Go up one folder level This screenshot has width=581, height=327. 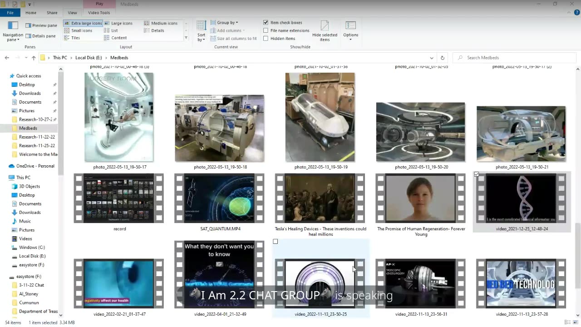(34, 58)
